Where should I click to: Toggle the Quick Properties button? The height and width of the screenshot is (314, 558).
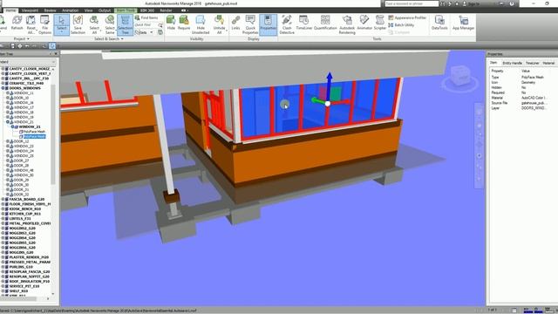click(250, 24)
